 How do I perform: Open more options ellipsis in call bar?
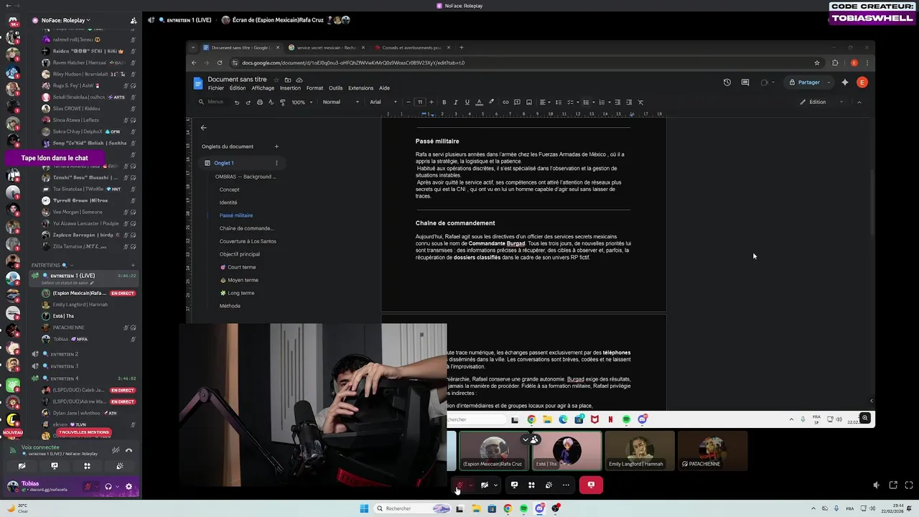[x=566, y=485]
